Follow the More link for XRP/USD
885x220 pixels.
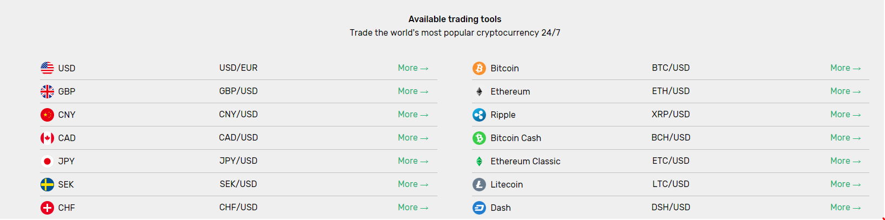click(846, 115)
